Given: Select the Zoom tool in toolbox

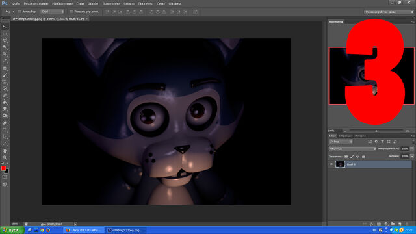Looking at the screenshot, I should tap(5, 157).
